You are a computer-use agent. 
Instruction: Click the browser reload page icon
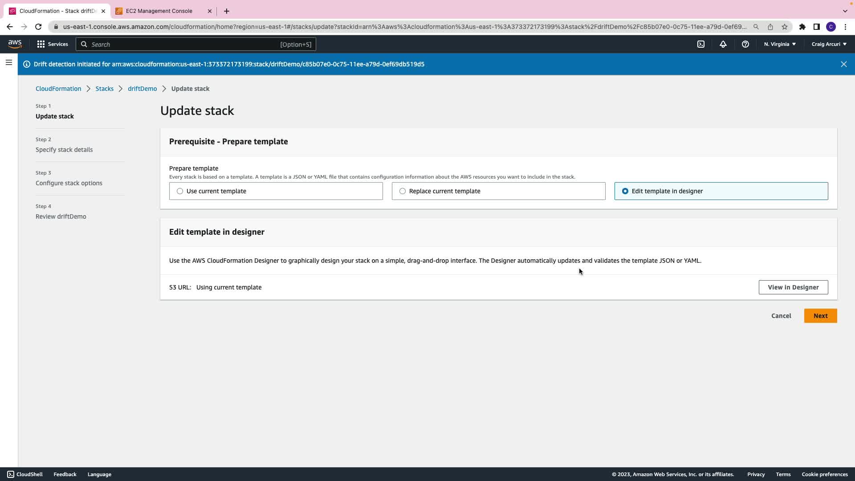click(x=38, y=27)
